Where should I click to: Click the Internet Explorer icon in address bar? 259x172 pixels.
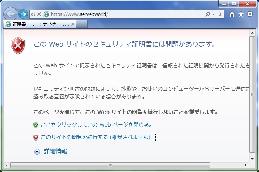tap(46, 14)
